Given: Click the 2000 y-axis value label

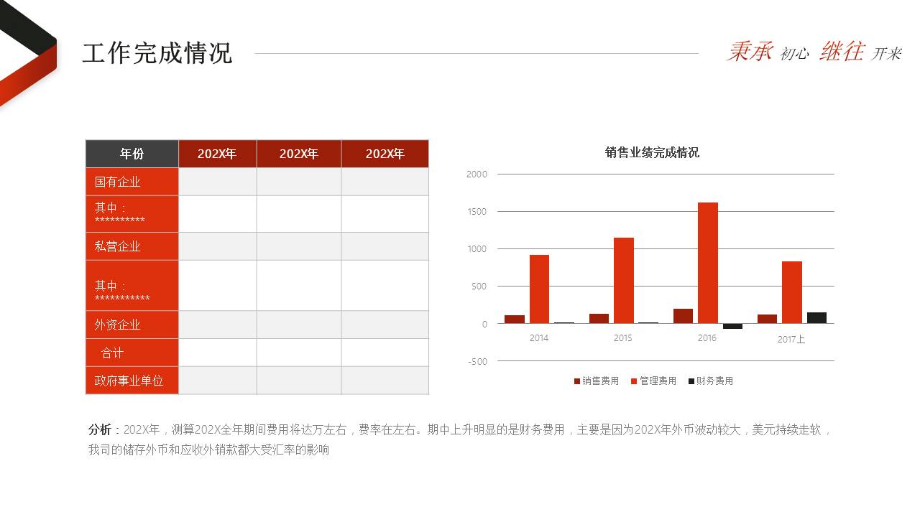Looking at the screenshot, I should (x=477, y=174).
